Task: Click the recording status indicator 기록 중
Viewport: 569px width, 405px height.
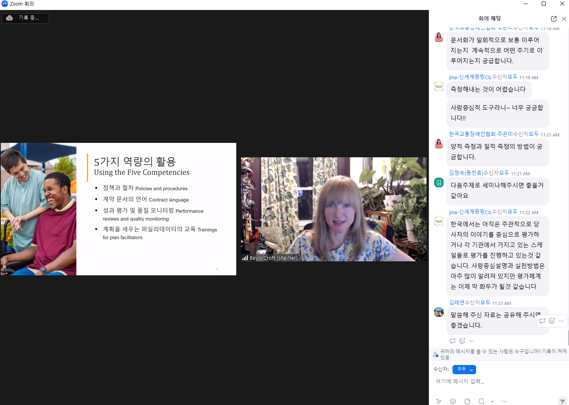Action: [x=26, y=18]
